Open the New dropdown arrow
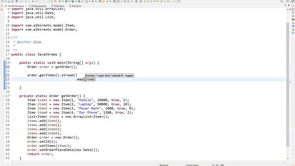Viewport: 295px width, 166px height. click(x=6, y=1)
